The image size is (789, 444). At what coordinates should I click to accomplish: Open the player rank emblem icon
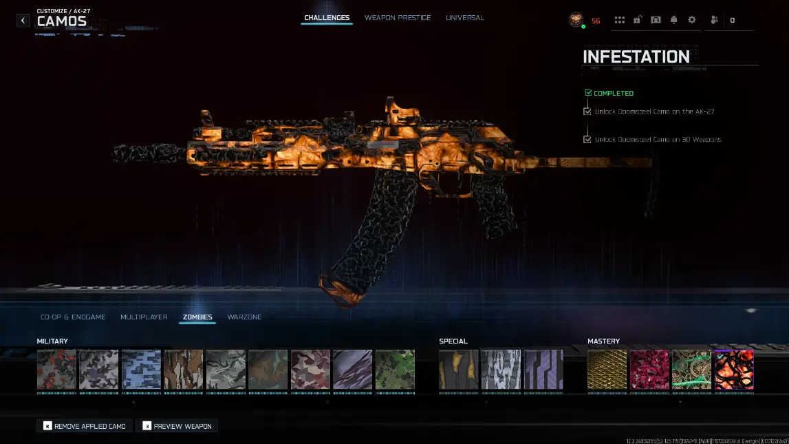pos(576,20)
